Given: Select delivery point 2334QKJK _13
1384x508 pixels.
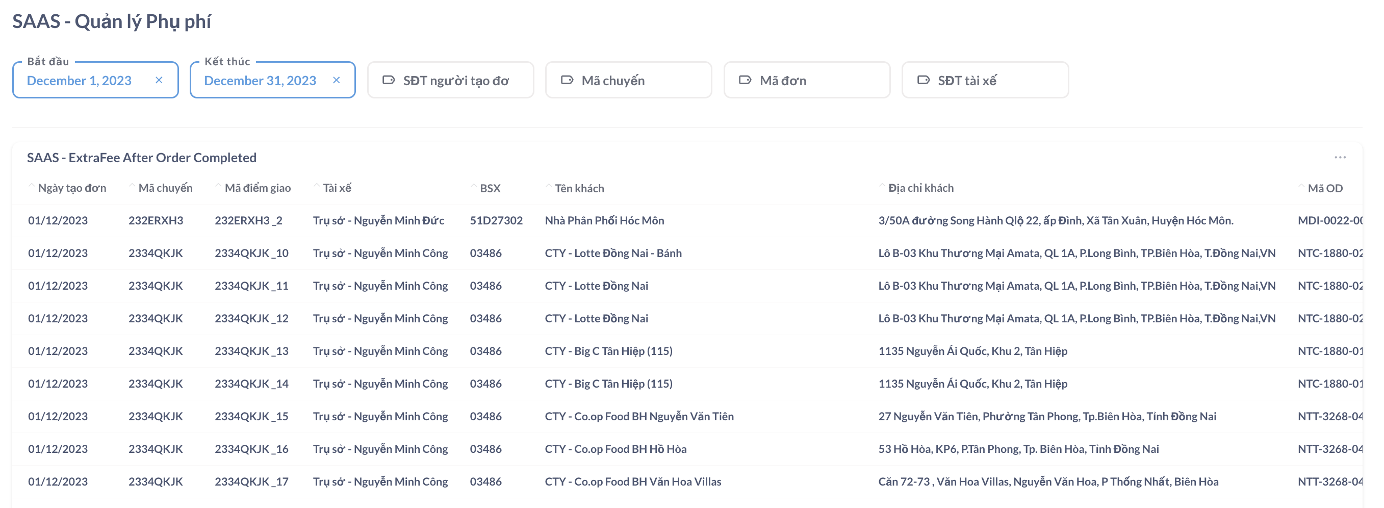Looking at the screenshot, I should tap(251, 351).
